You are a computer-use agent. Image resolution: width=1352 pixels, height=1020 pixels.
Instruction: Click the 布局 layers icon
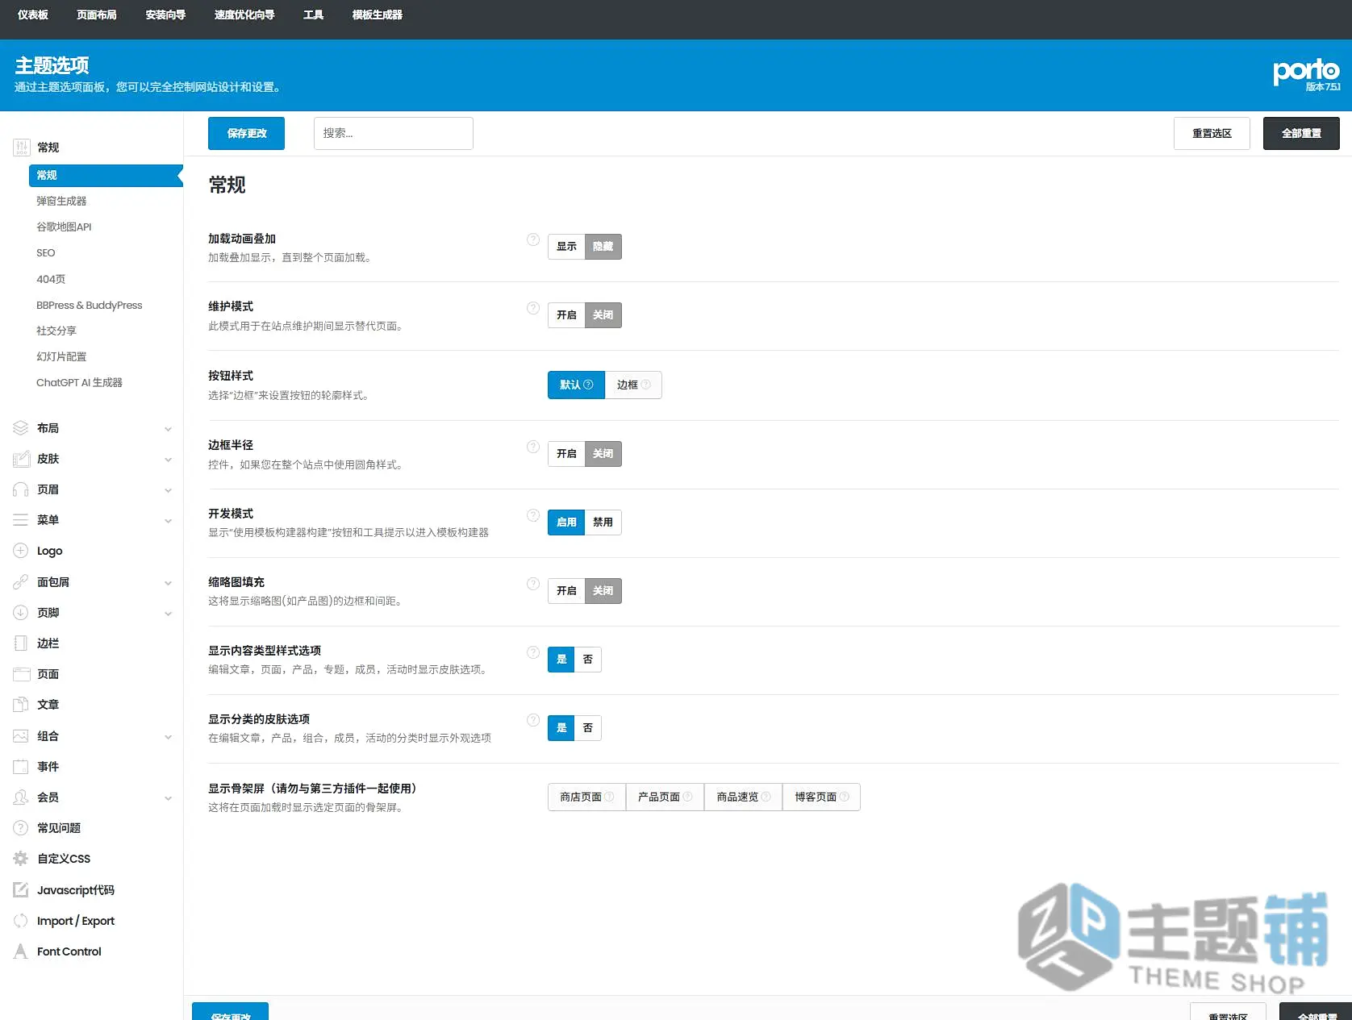click(x=21, y=428)
